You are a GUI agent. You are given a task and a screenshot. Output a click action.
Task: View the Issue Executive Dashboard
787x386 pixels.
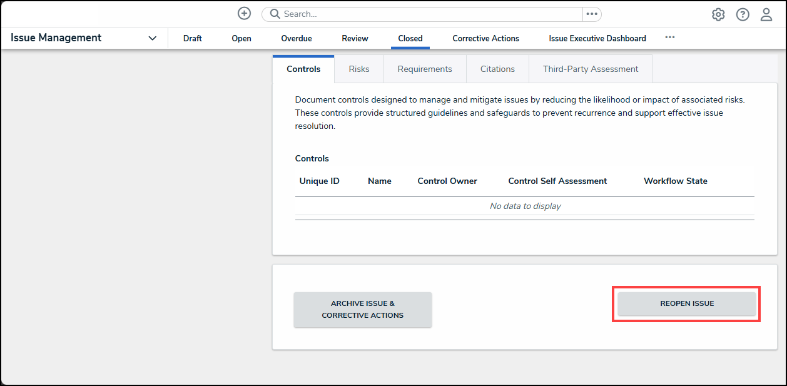point(597,38)
